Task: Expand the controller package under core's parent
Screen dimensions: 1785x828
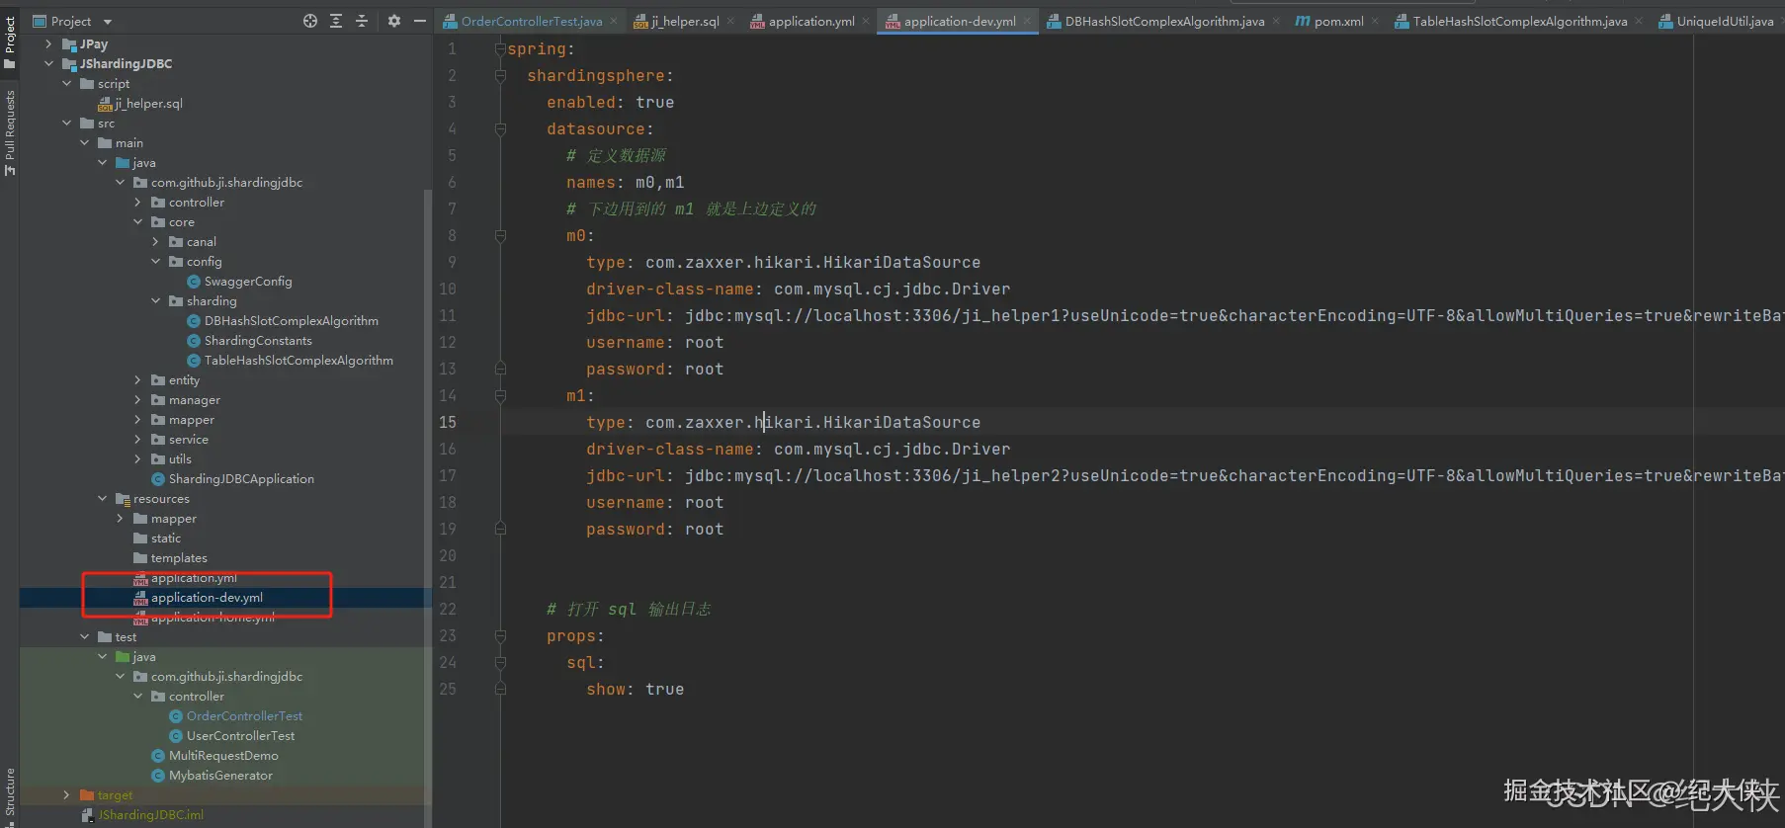Action: click(138, 203)
